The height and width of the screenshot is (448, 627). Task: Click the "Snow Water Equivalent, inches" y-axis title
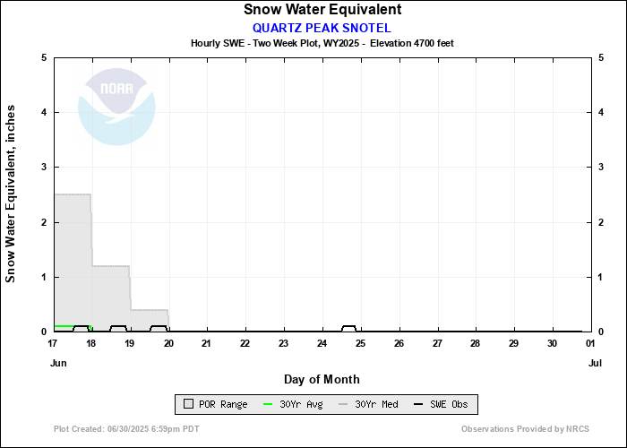11,194
